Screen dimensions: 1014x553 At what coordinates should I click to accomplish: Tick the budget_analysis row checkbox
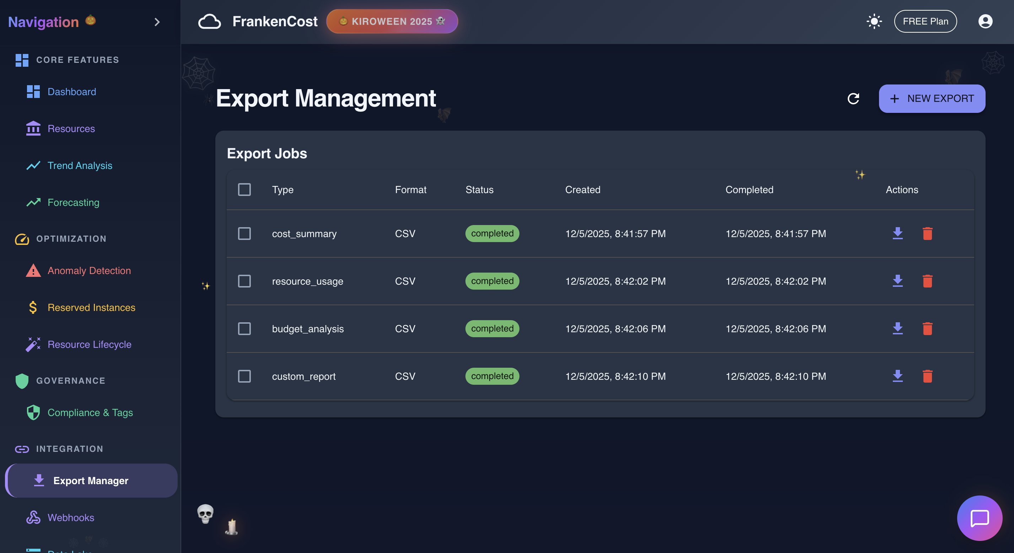tap(244, 329)
